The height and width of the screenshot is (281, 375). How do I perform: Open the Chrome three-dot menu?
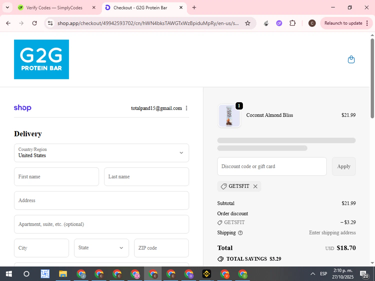pos(367,23)
